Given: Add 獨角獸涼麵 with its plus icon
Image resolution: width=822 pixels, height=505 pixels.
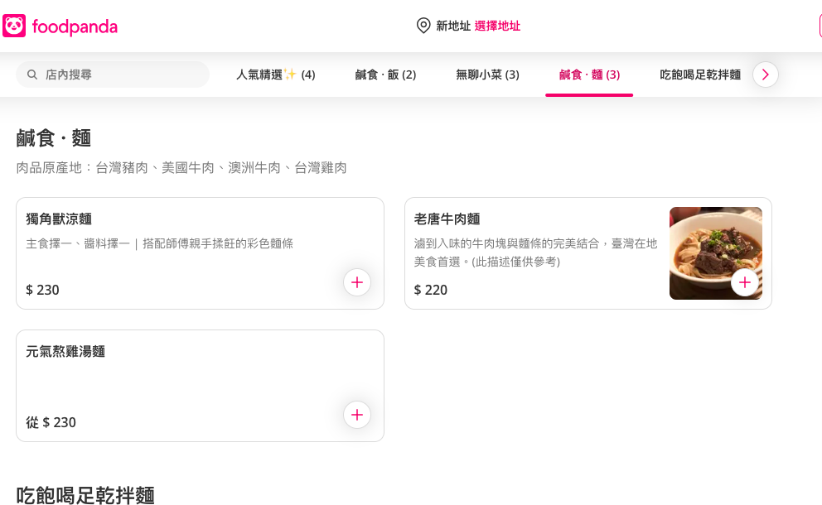Looking at the screenshot, I should tap(357, 282).
